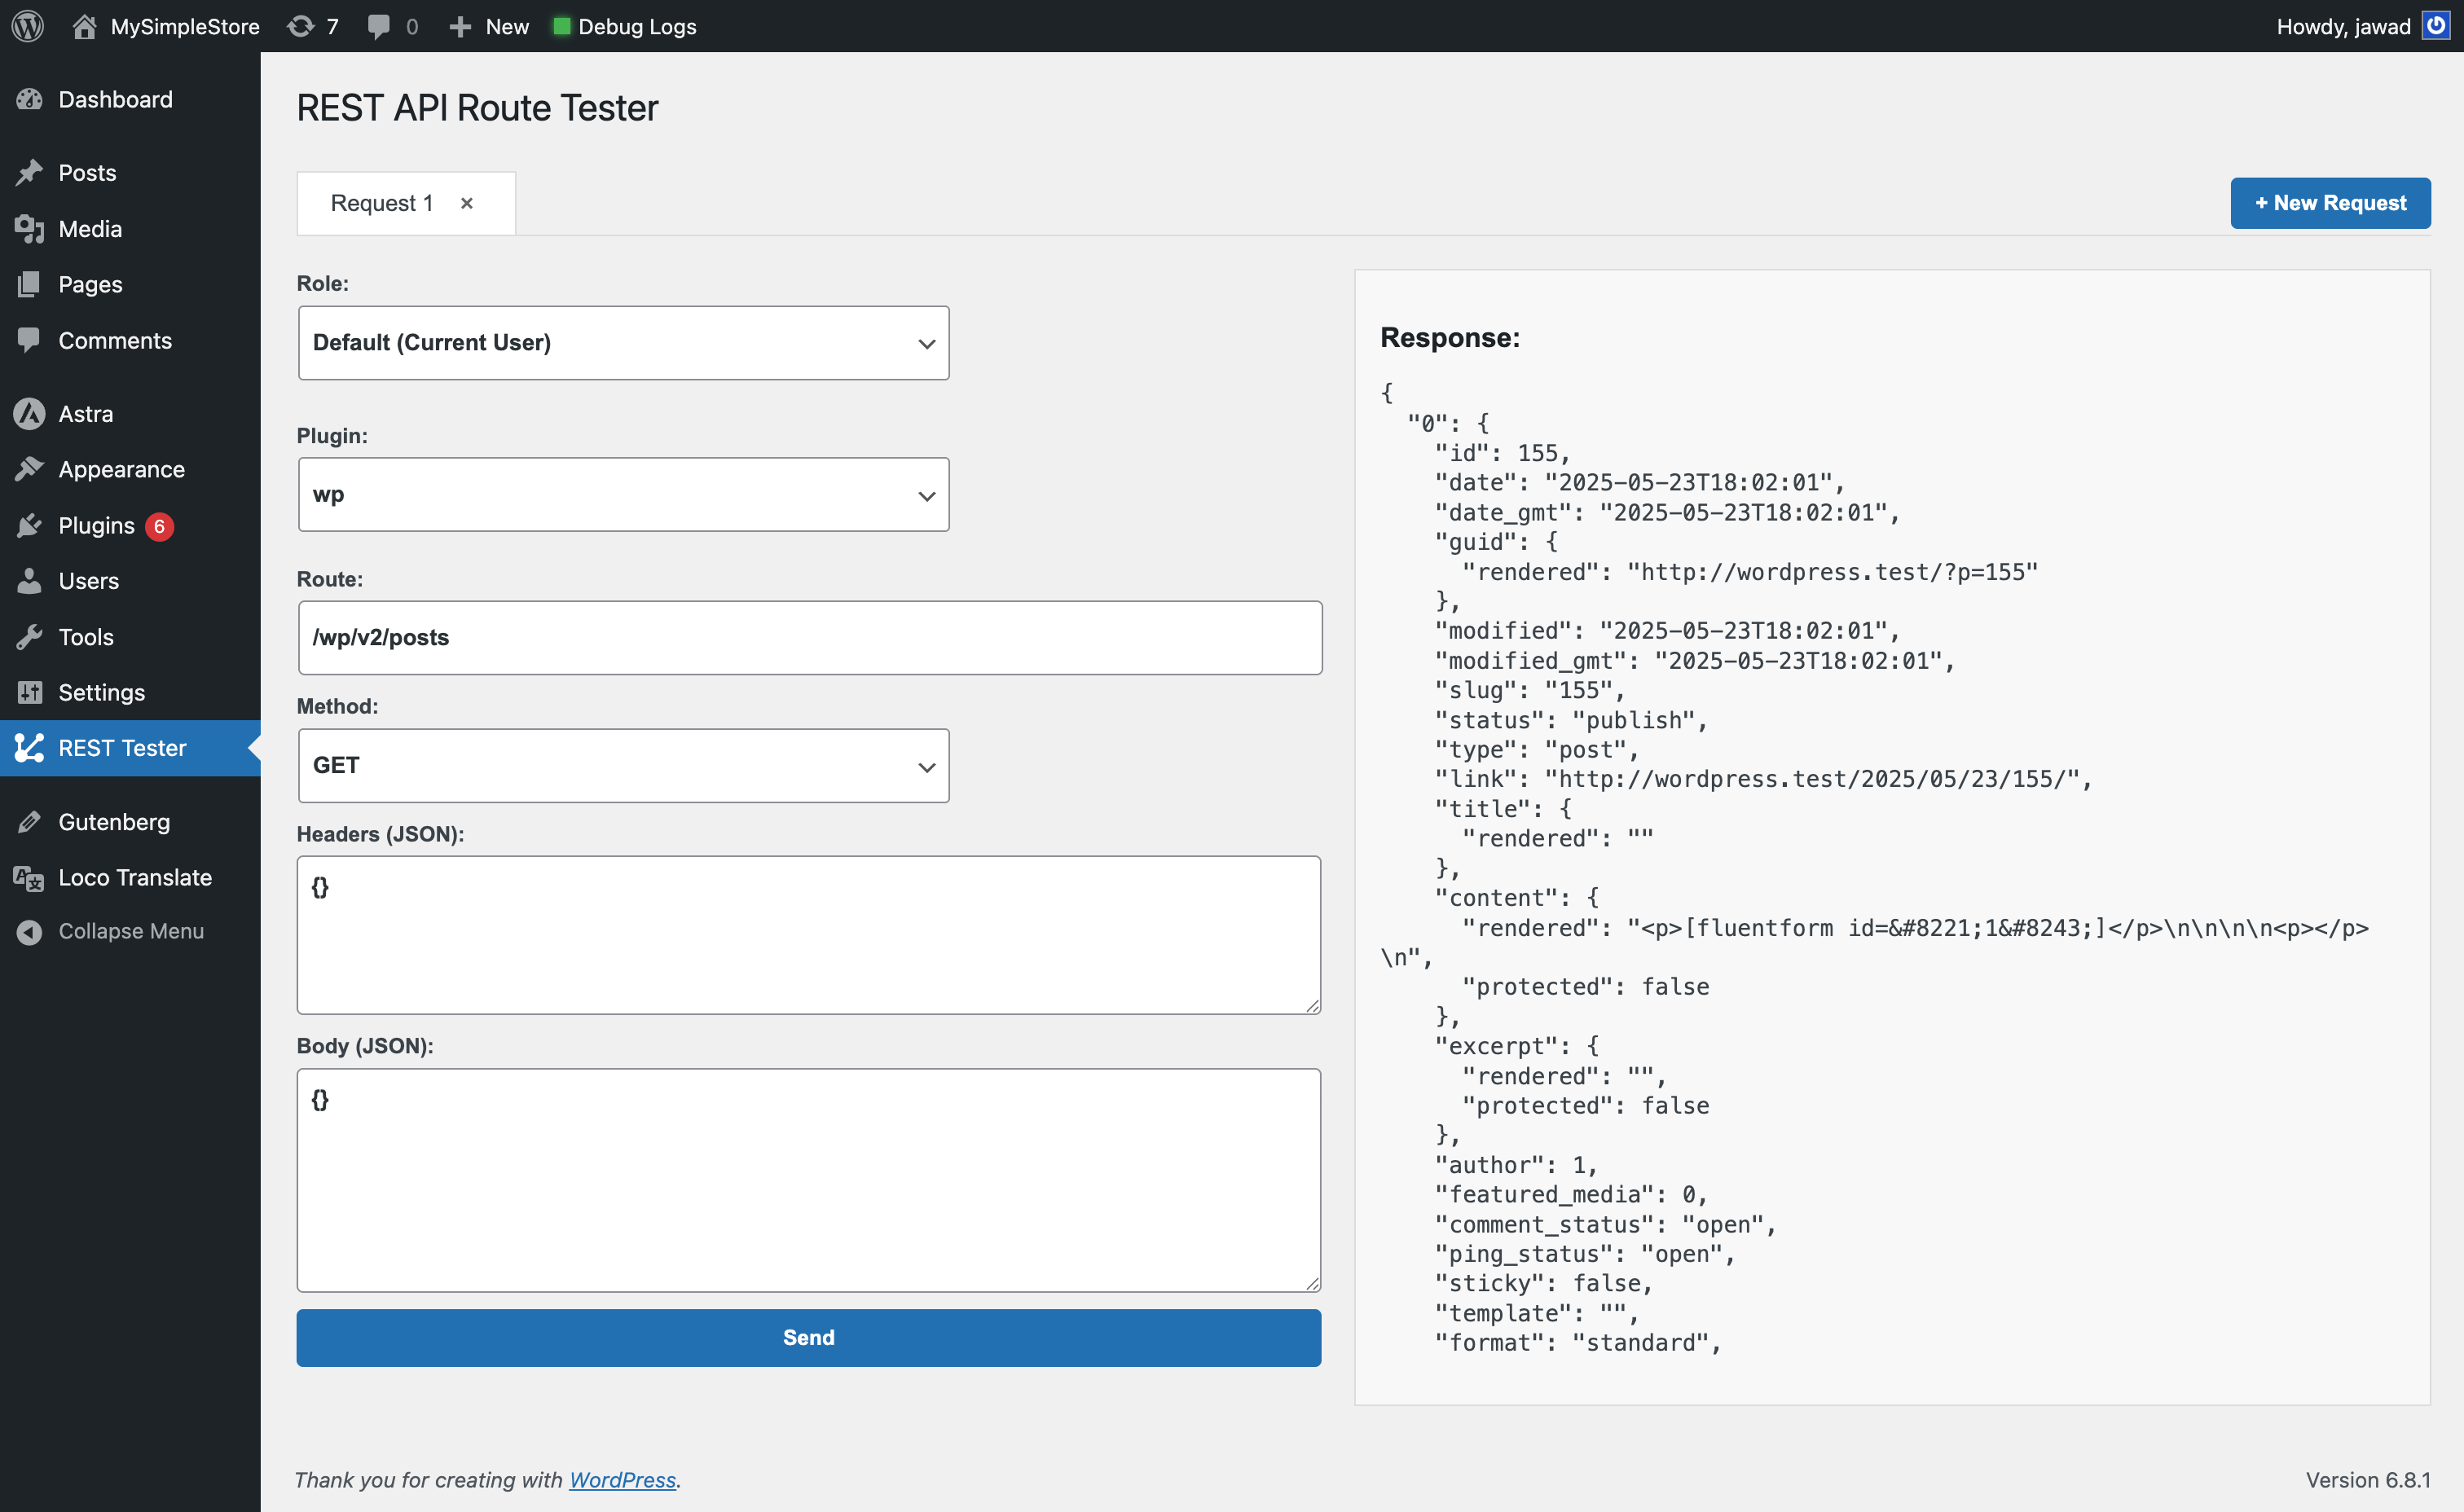Open the Tools menu item
The width and height of the screenshot is (2464, 1512).
[130, 637]
